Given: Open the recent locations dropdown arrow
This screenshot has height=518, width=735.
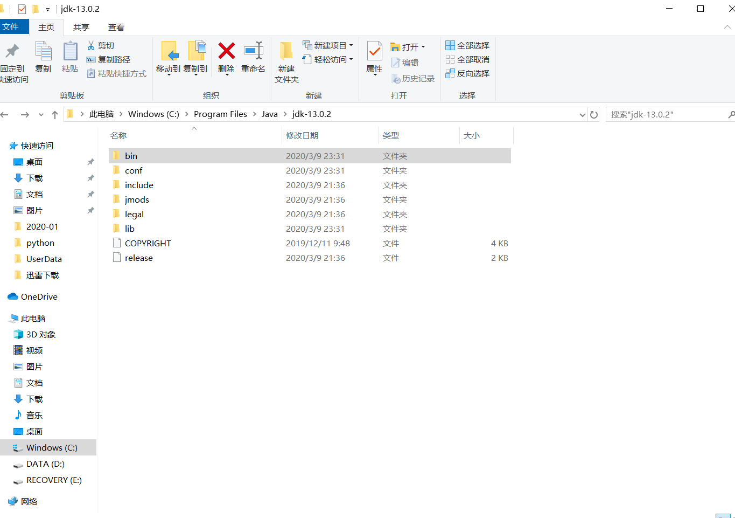Looking at the screenshot, I should tap(41, 114).
